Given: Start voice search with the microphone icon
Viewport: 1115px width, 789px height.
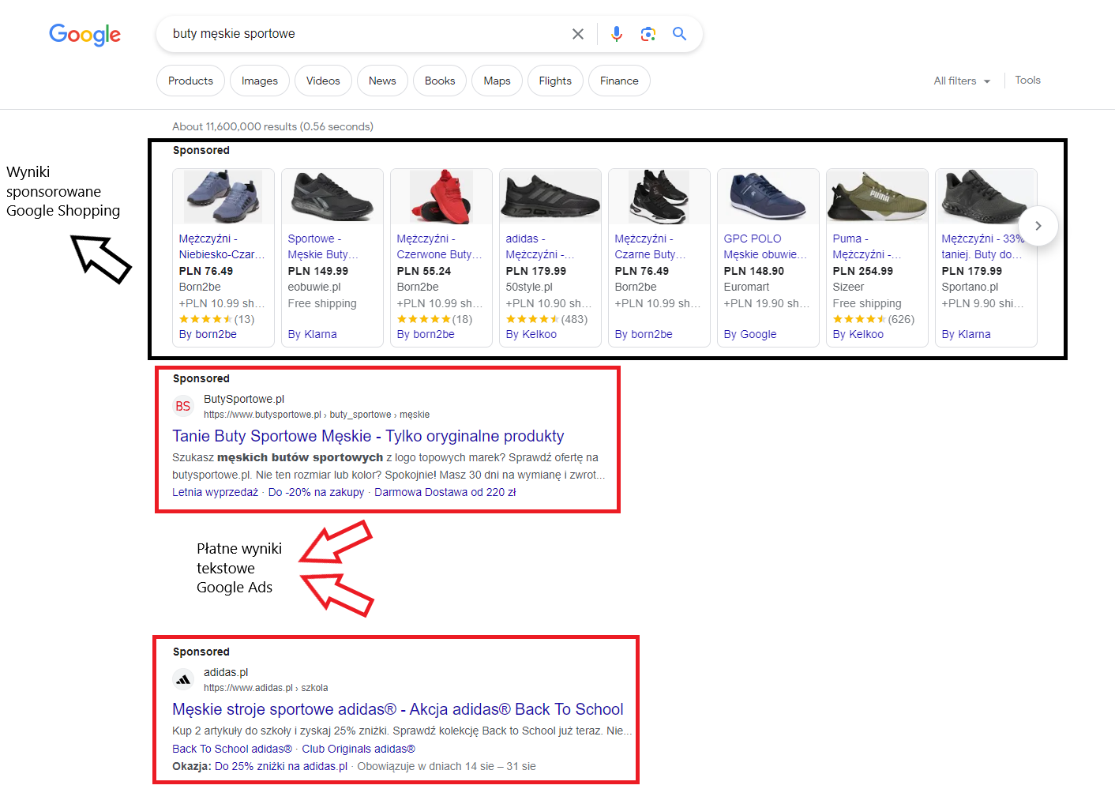Looking at the screenshot, I should click(617, 34).
